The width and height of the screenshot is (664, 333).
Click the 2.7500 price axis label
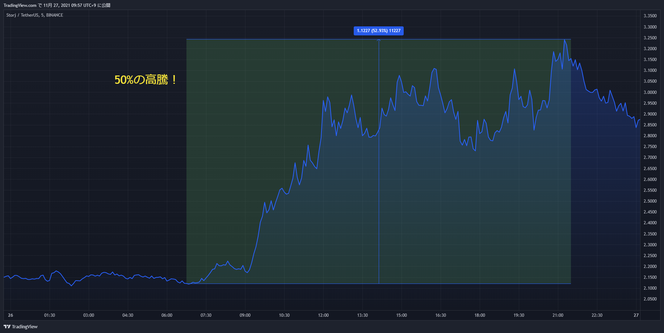coord(650,147)
